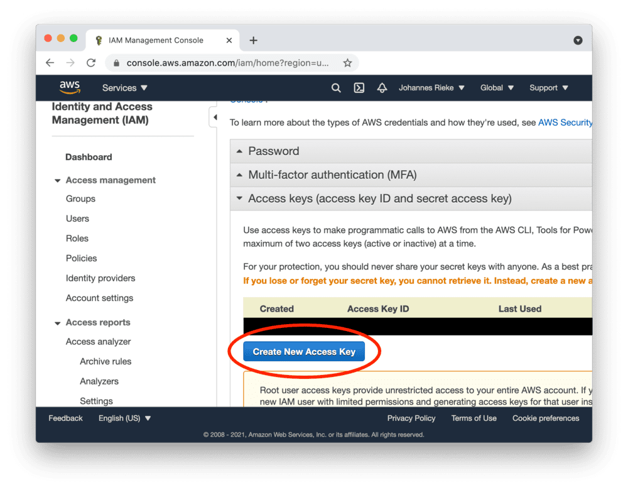
Task: Click the browser back arrow
Action: [x=50, y=63]
